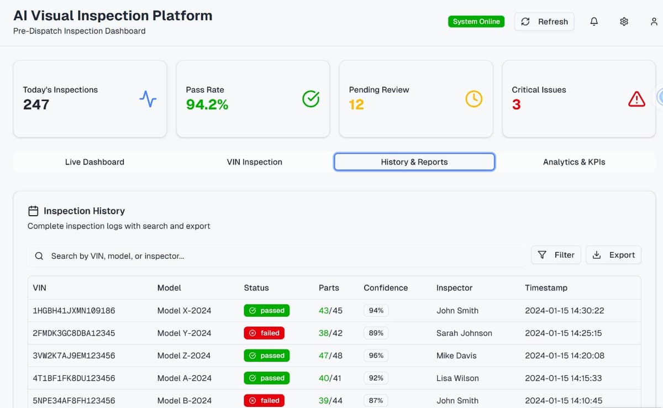Select the History & Reports tab
The height and width of the screenshot is (408, 663).
[x=414, y=162]
